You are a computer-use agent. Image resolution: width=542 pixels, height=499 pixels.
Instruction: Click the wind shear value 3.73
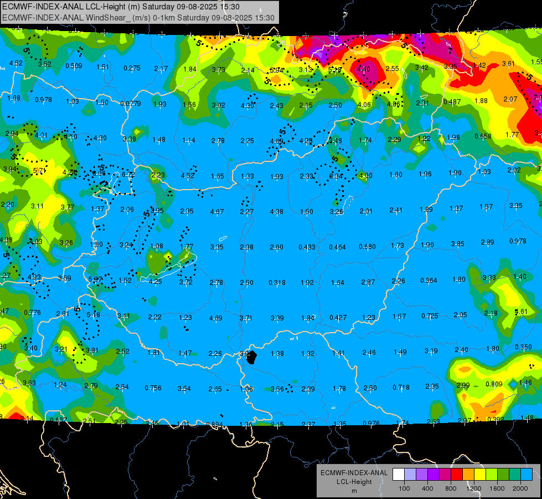(x=219, y=70)
